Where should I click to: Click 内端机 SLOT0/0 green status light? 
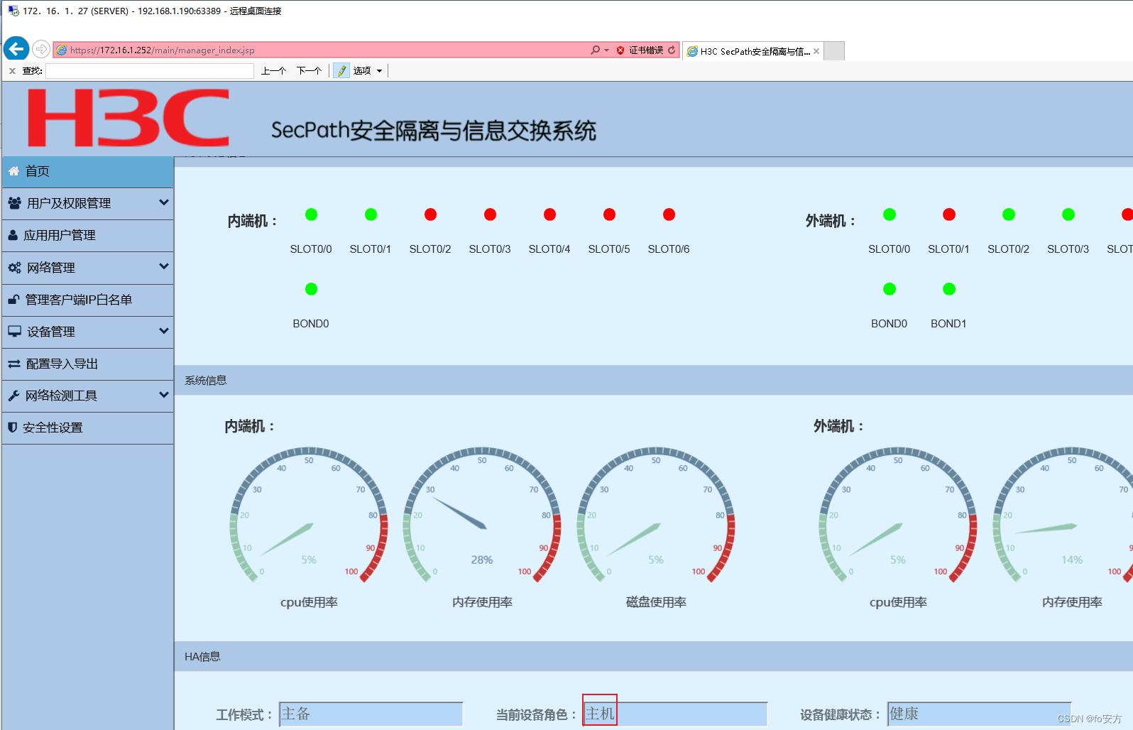311,214
